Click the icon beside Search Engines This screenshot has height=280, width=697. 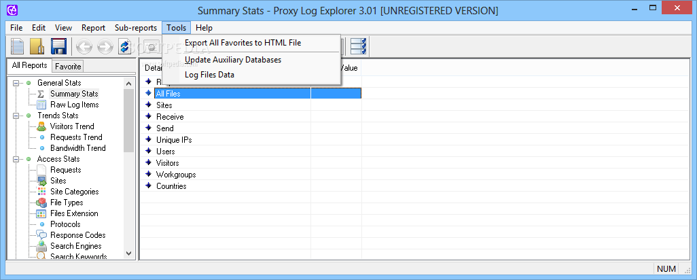(x=41, y=246)
